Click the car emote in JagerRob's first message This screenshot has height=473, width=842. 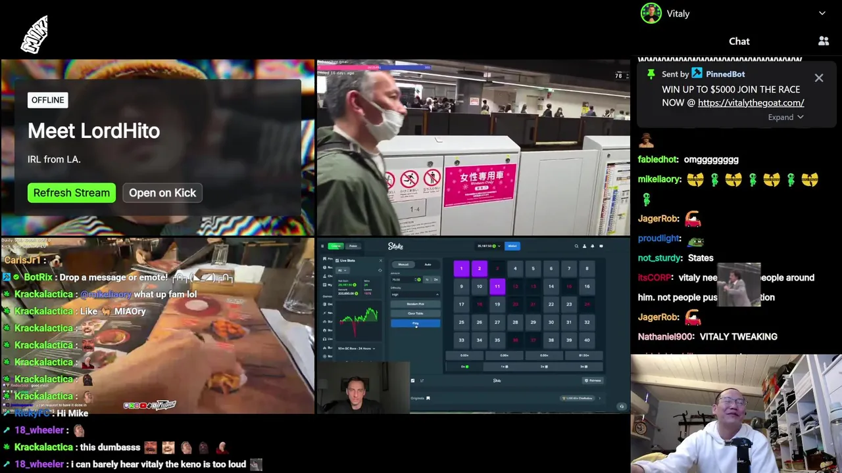coord(693,219)
